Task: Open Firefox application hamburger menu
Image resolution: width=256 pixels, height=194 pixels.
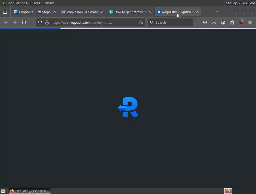Action: click(250, 22)
